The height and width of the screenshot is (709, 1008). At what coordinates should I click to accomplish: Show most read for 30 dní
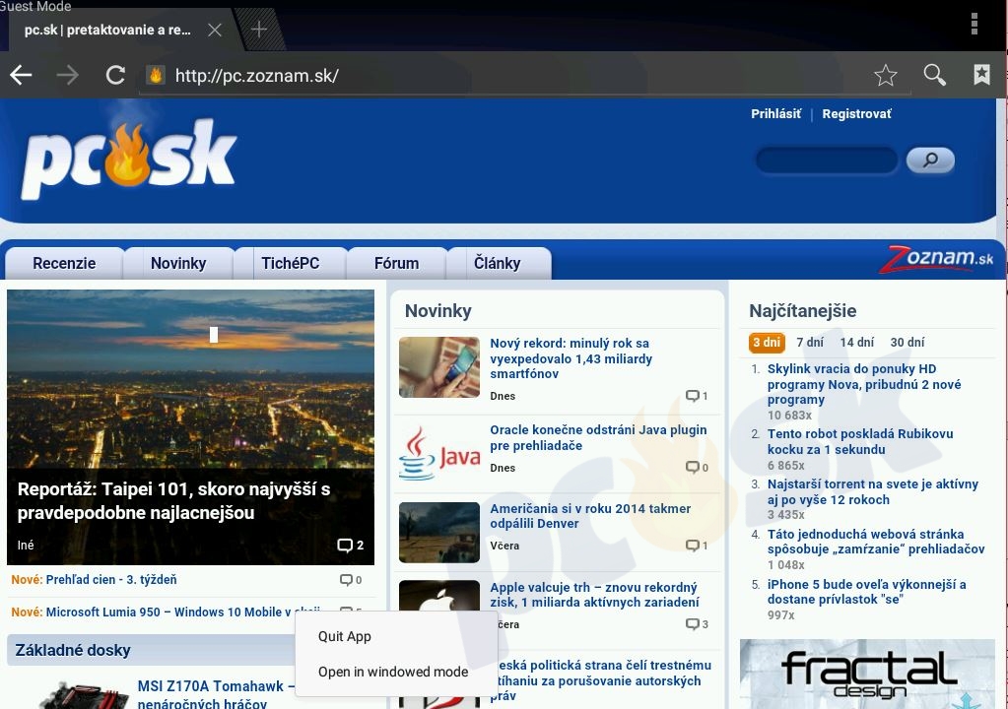(907, 343)
